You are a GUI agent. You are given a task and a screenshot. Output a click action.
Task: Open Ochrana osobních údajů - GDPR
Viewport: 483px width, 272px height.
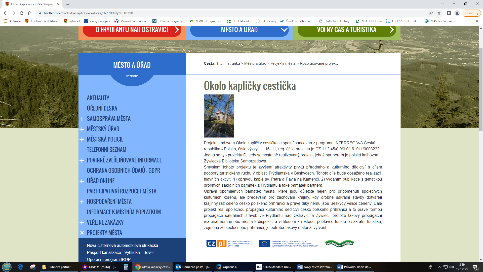point(124,171)
